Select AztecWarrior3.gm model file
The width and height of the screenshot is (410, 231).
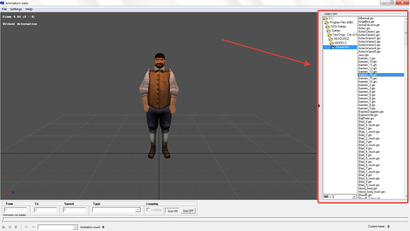370,45
